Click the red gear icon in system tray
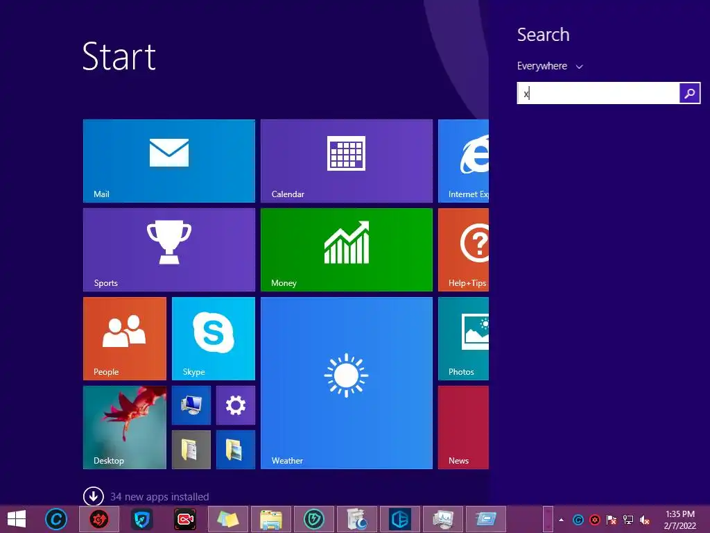The height and width of the screenshot is (533, 710). pyautogui.click(x=594, y=520)
